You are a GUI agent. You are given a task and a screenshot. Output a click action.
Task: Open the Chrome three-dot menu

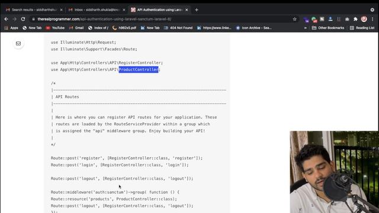(372, 19)
